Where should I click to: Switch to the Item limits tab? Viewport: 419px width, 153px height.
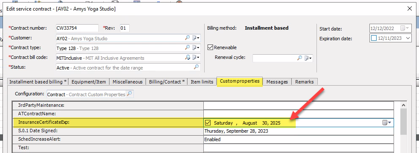click(x=202, y=82)
